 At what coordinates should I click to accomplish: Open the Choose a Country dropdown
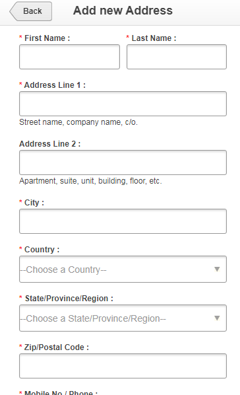tap(123, 269)
